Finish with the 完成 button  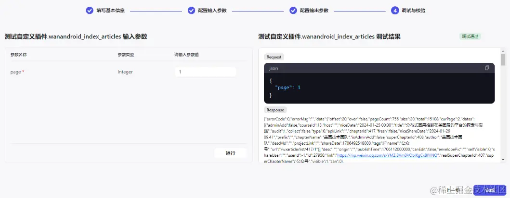point(490,190)
